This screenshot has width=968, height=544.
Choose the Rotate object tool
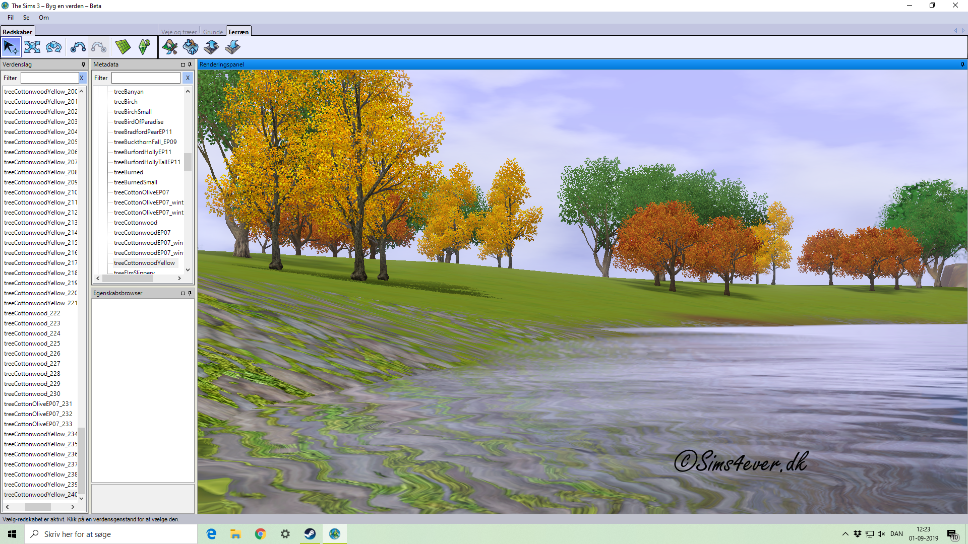click(53, 47)
